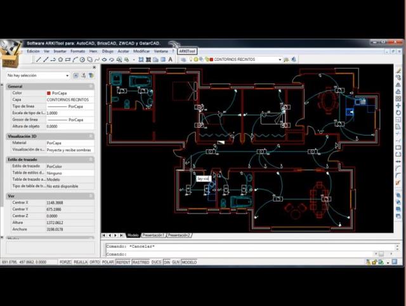Select the Circle drawing tool
The width and height of the screenshot is (406, 306).
point(82,60)
